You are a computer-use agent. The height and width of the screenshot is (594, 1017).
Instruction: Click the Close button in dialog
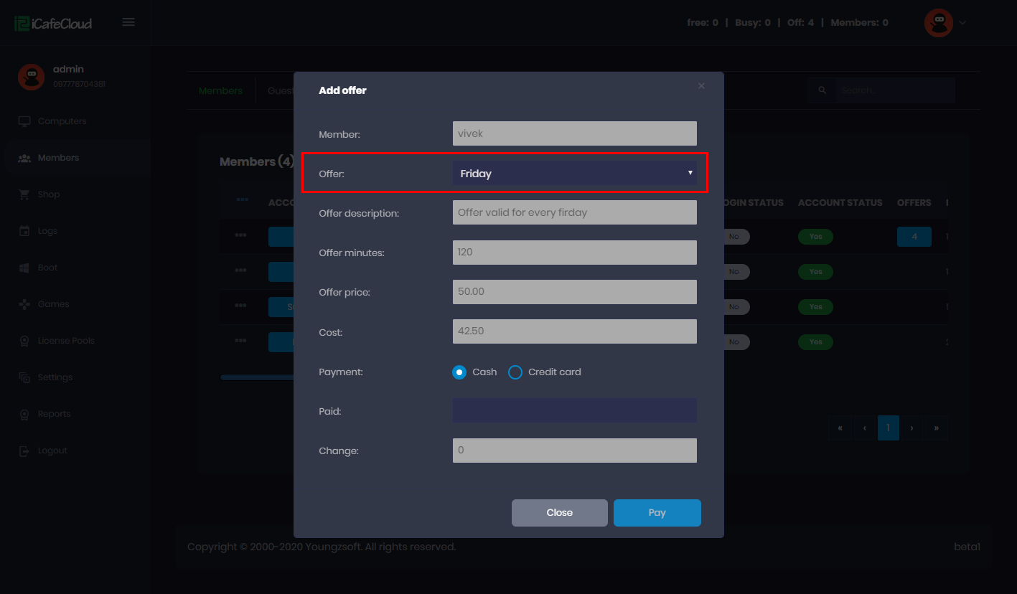click(x=559, y=513)
